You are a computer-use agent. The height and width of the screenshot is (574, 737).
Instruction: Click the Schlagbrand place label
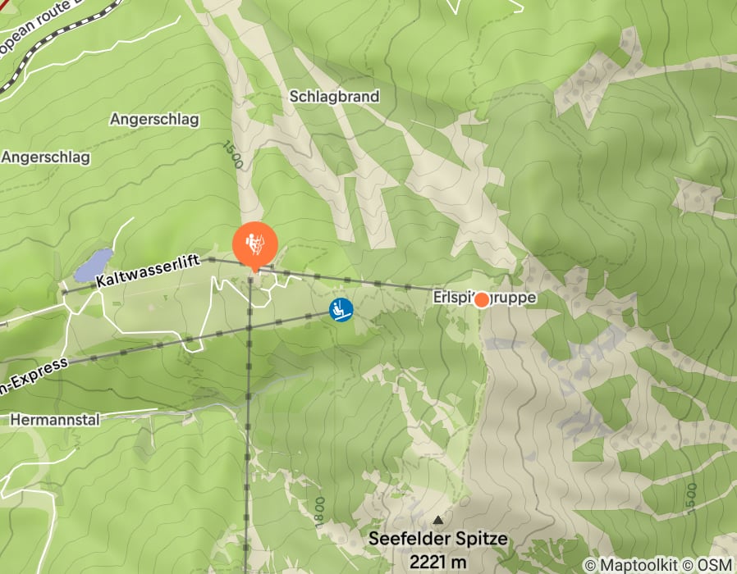pyautogui.click(x=334, y=96)
